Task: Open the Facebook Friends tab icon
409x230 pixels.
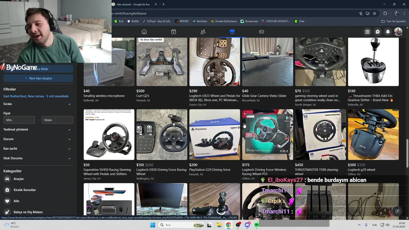Action: pos(203,32)
